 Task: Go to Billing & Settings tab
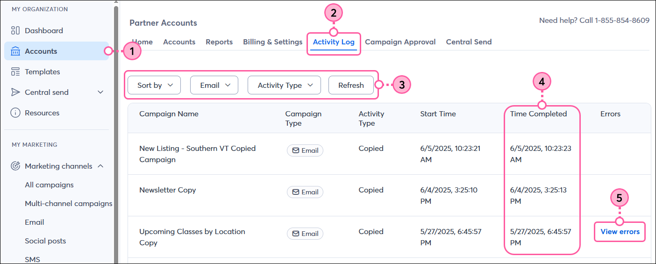(x=273, y=42)
